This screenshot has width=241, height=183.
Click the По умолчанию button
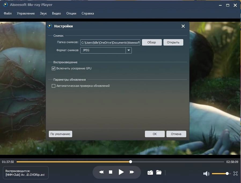[x=60, y=134]
